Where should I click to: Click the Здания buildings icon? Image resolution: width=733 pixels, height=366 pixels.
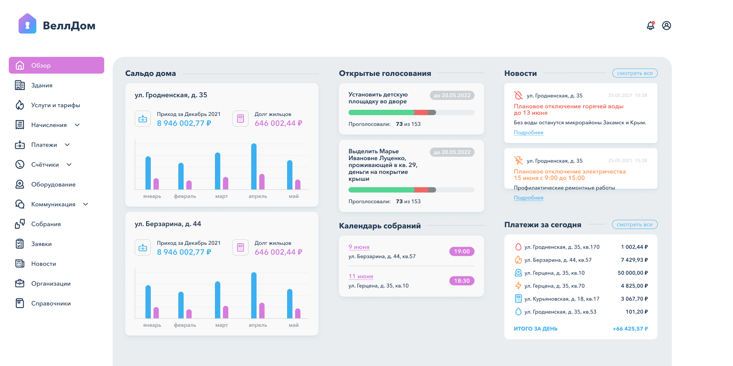20,85
